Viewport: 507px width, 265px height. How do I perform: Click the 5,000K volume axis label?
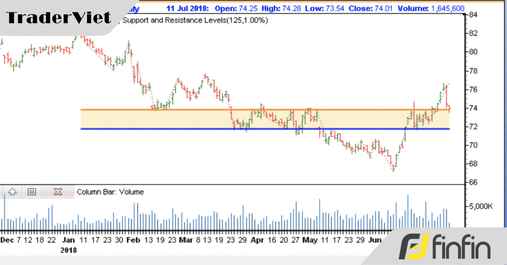(481, 207)
